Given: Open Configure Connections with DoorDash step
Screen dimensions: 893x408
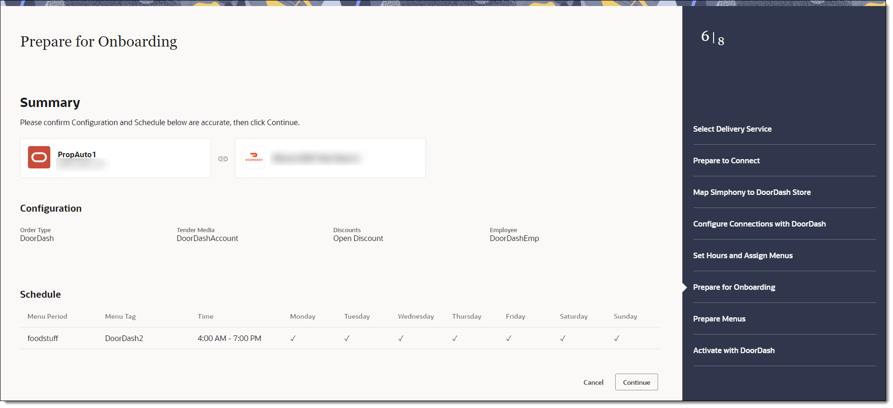Looking at the screenshot, I should 759,224.
